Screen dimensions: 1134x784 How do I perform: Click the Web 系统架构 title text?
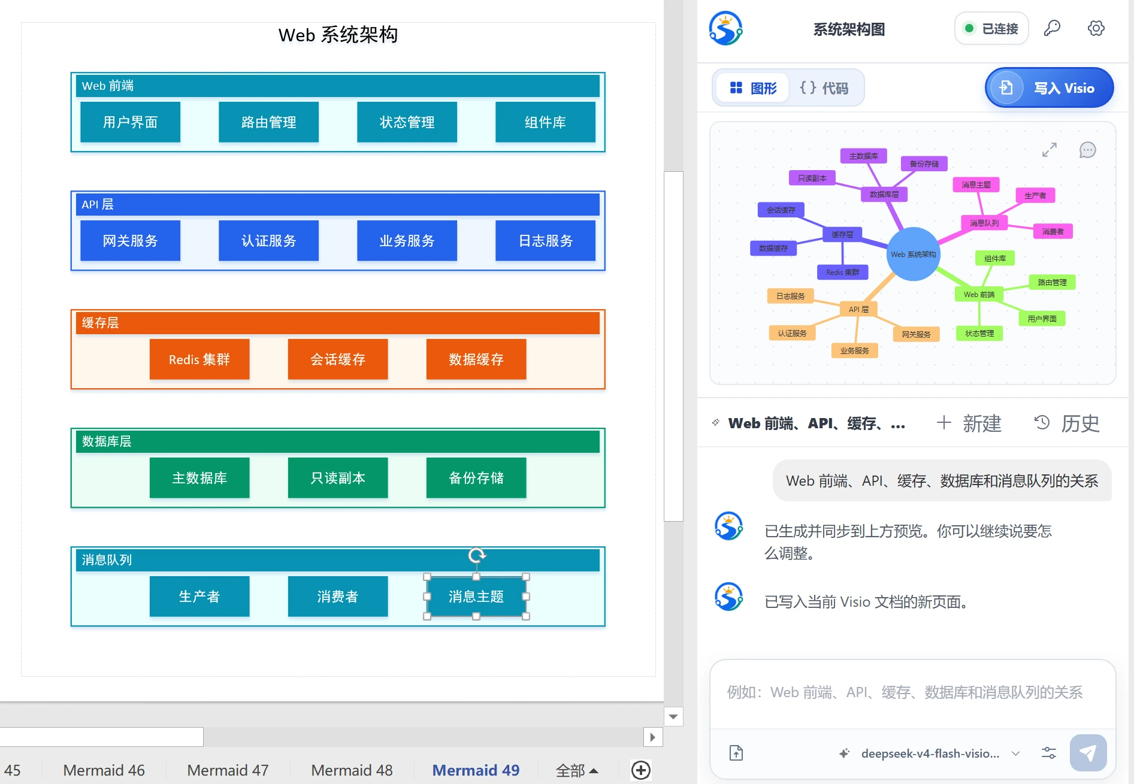tap(338, 35)
